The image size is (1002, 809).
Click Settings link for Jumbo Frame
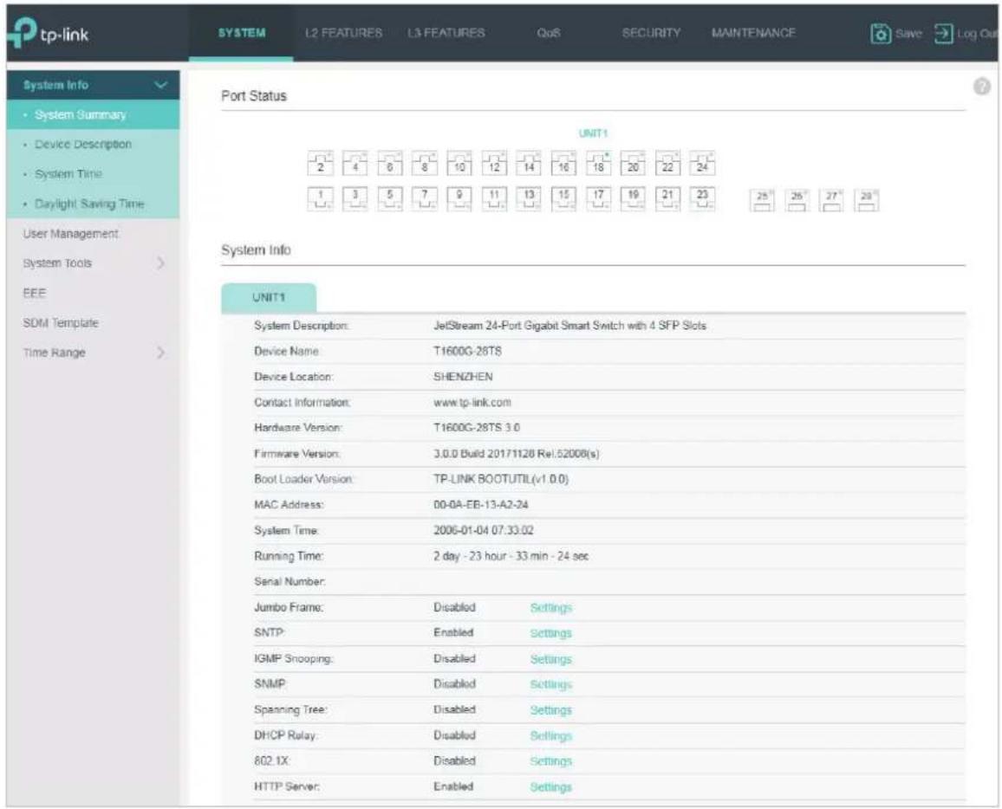(551, 608)
